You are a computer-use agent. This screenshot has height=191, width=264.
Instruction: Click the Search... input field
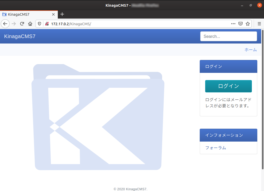tap(228, 36)
